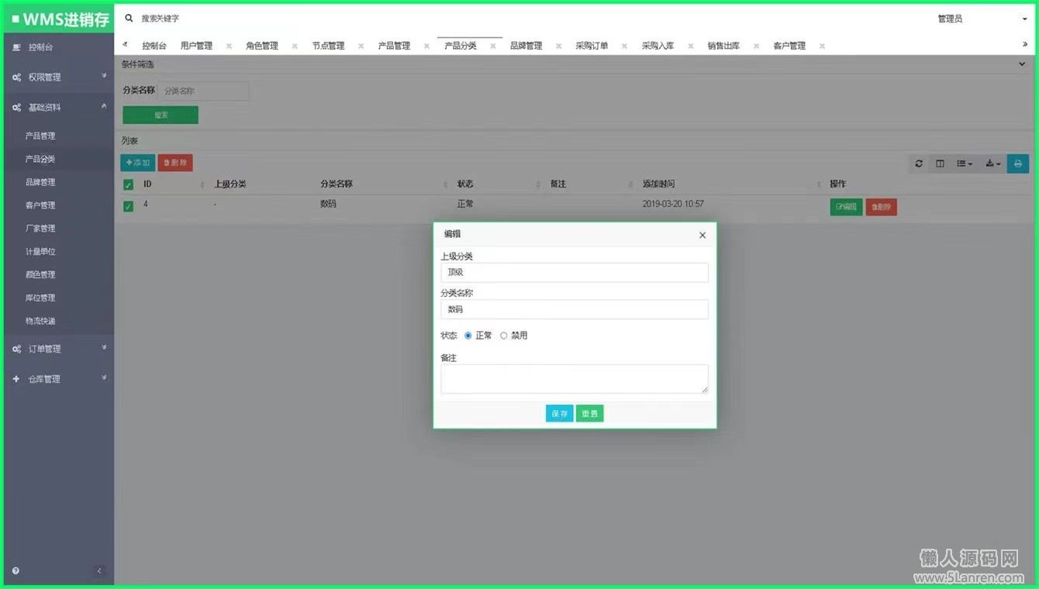1039x589 pixels.
Task: Switch to the 品牌管理 tab
Action: pos(526,46)
